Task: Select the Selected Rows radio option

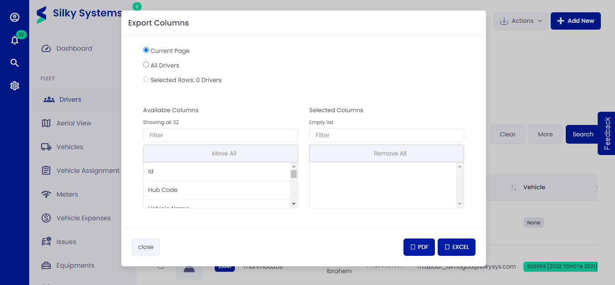Action: (146, 79)
